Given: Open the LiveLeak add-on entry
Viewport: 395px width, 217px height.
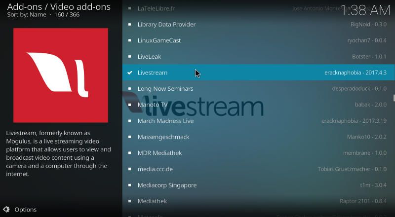Looking at the screenshot, I should click(x=258, y=57).
